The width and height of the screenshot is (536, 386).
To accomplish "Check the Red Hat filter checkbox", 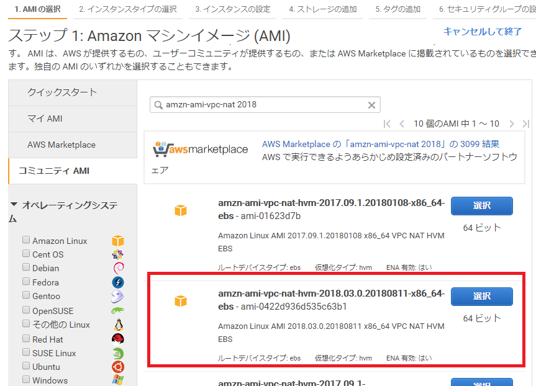I will [x=26, y=338].
